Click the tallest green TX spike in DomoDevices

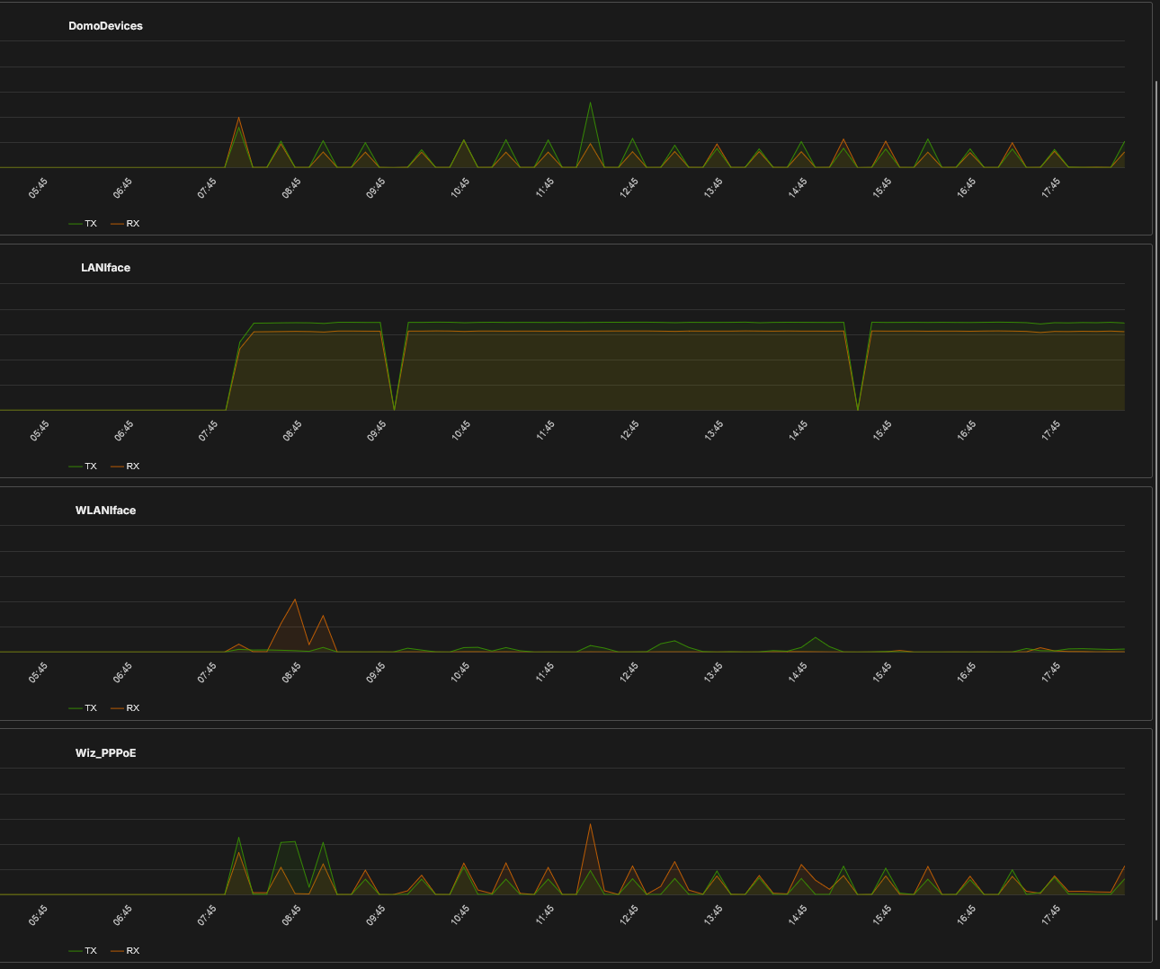point(590,103)
